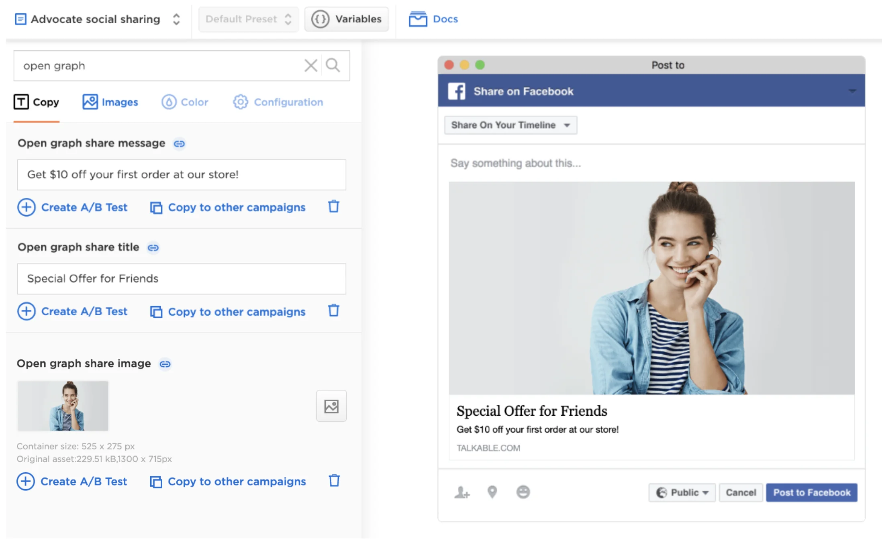Switch to the Color tab
Image resolution: width=882 pixels, height=539 pixels.
point(185,102)
